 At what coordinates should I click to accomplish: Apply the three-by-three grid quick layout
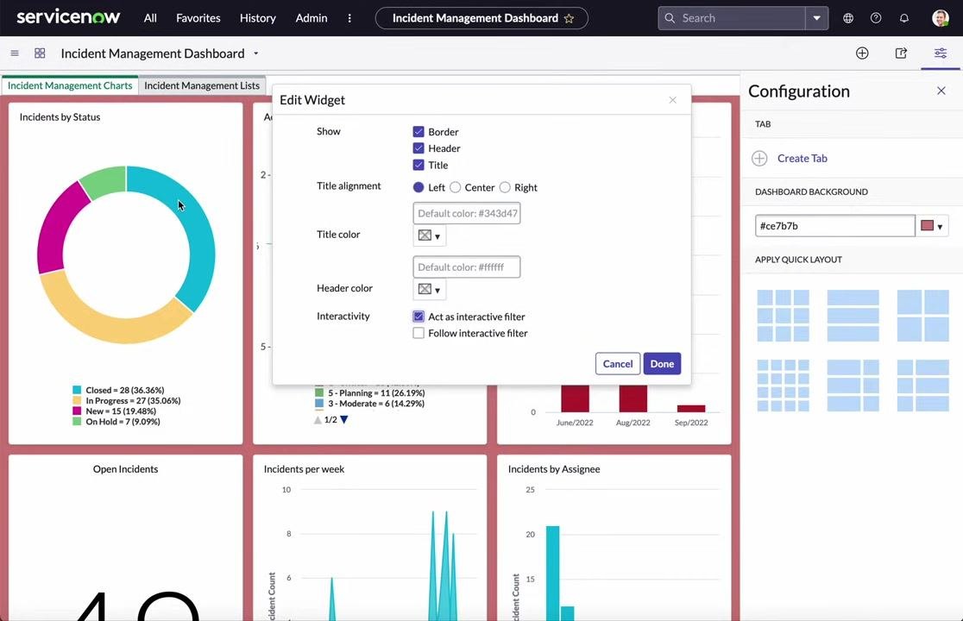(x=783, y=316)
